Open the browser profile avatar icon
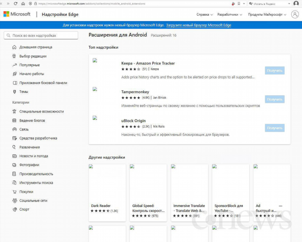Image resolution: width=302 pixels, height=242 pixels. pyautogui.click(x=296, y=4)
